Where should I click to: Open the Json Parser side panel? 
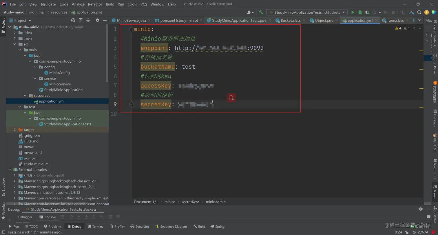(x=435, y=64)
